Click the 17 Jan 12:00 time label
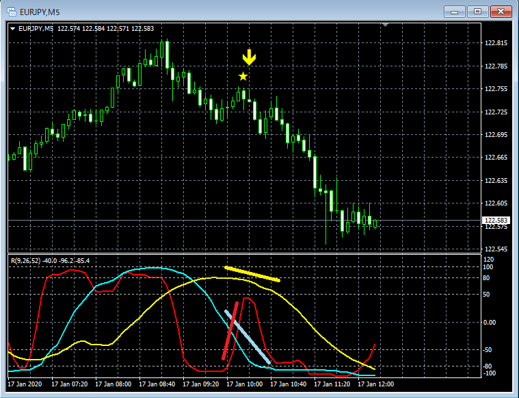The image size is (519, 398). (376, 384)
